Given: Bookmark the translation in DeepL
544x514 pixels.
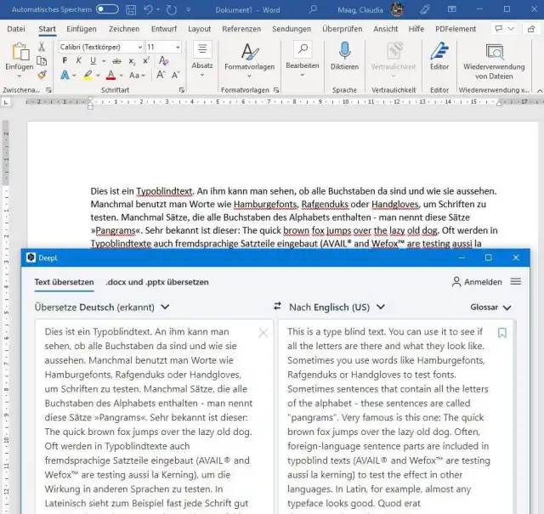Looking at the screenshot, I should coord(501,333).
